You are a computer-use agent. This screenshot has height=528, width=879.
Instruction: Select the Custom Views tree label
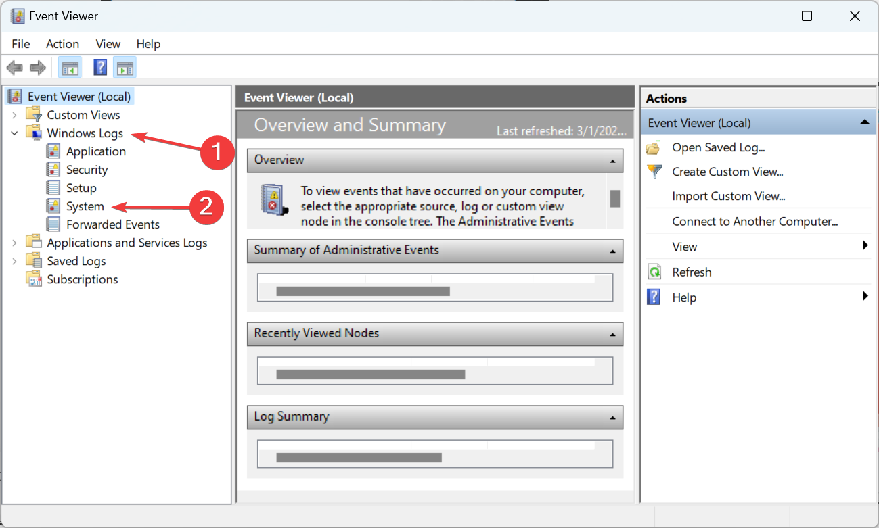83,115
